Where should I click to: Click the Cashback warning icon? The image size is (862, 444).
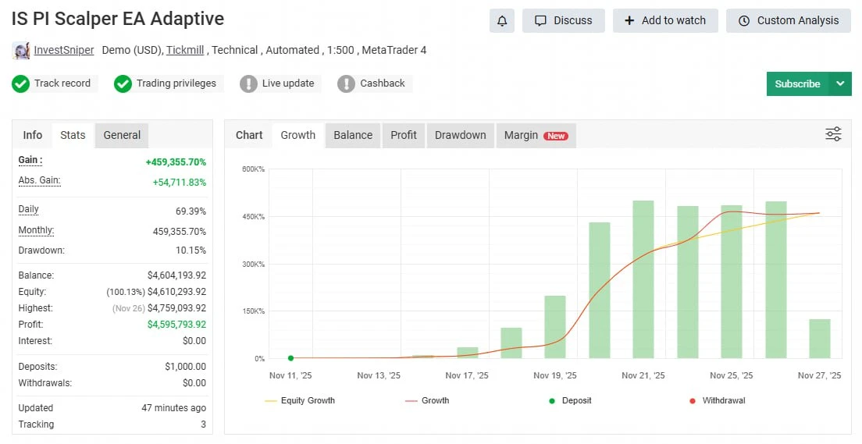tap(346, 83)
